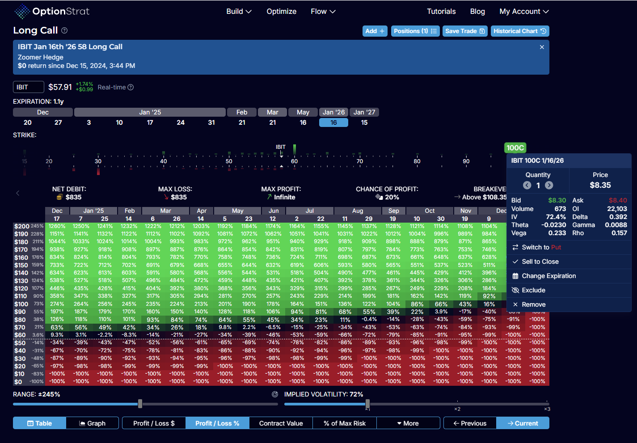
Task: Click the Max Profit Infinite text
Action: click(x=284, y=197)
